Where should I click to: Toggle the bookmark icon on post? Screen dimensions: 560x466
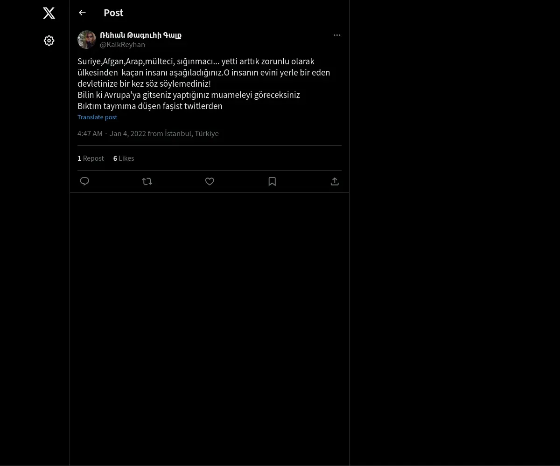tap(272, 181)
